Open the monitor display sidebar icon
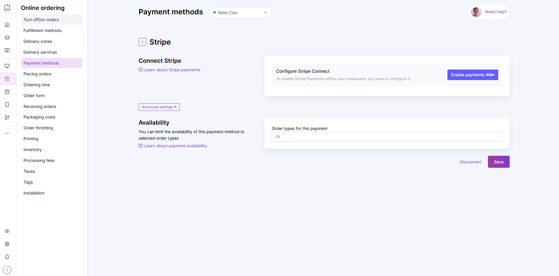The height and width of the screenshot is (276, 559). [7, 66]
